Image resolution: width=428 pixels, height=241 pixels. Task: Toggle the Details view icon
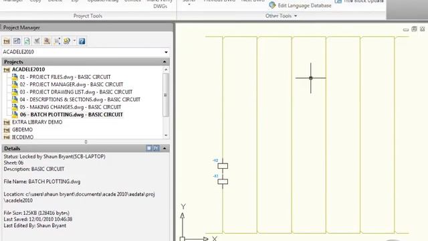(149, 148)
